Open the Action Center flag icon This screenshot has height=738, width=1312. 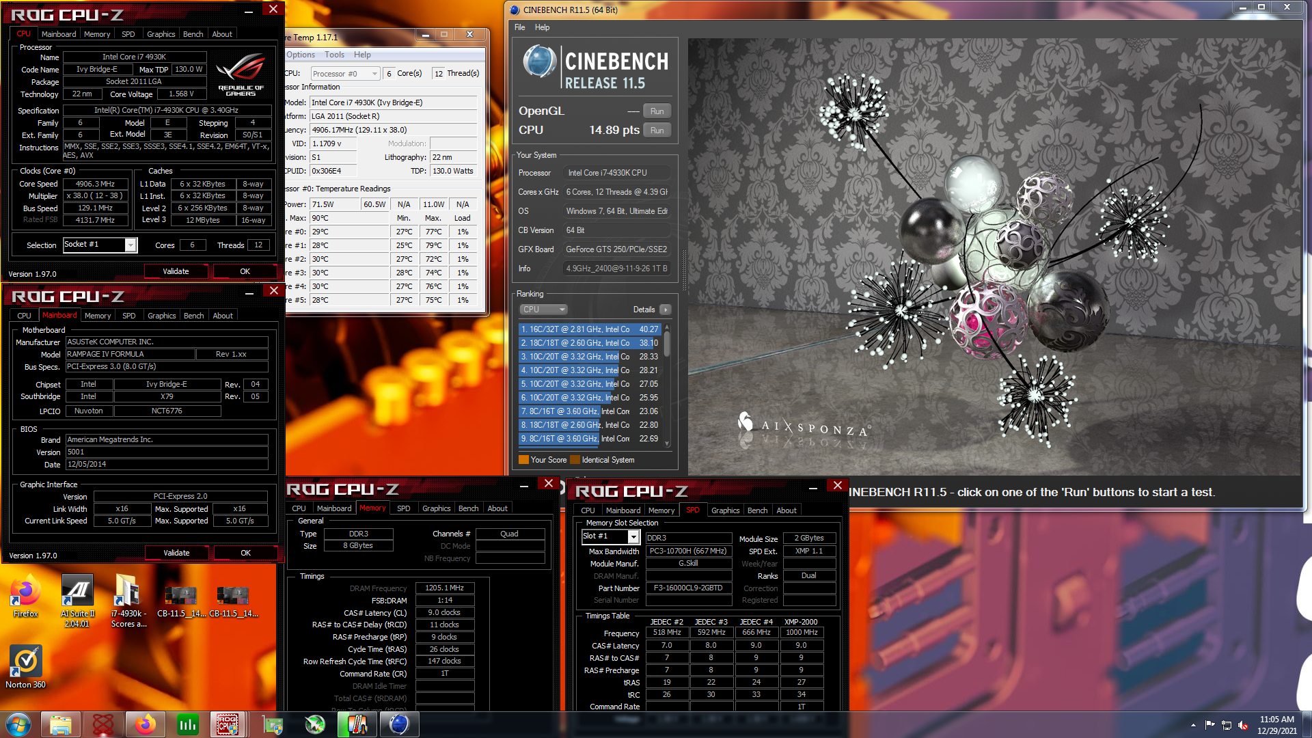tap(1209, 725)
